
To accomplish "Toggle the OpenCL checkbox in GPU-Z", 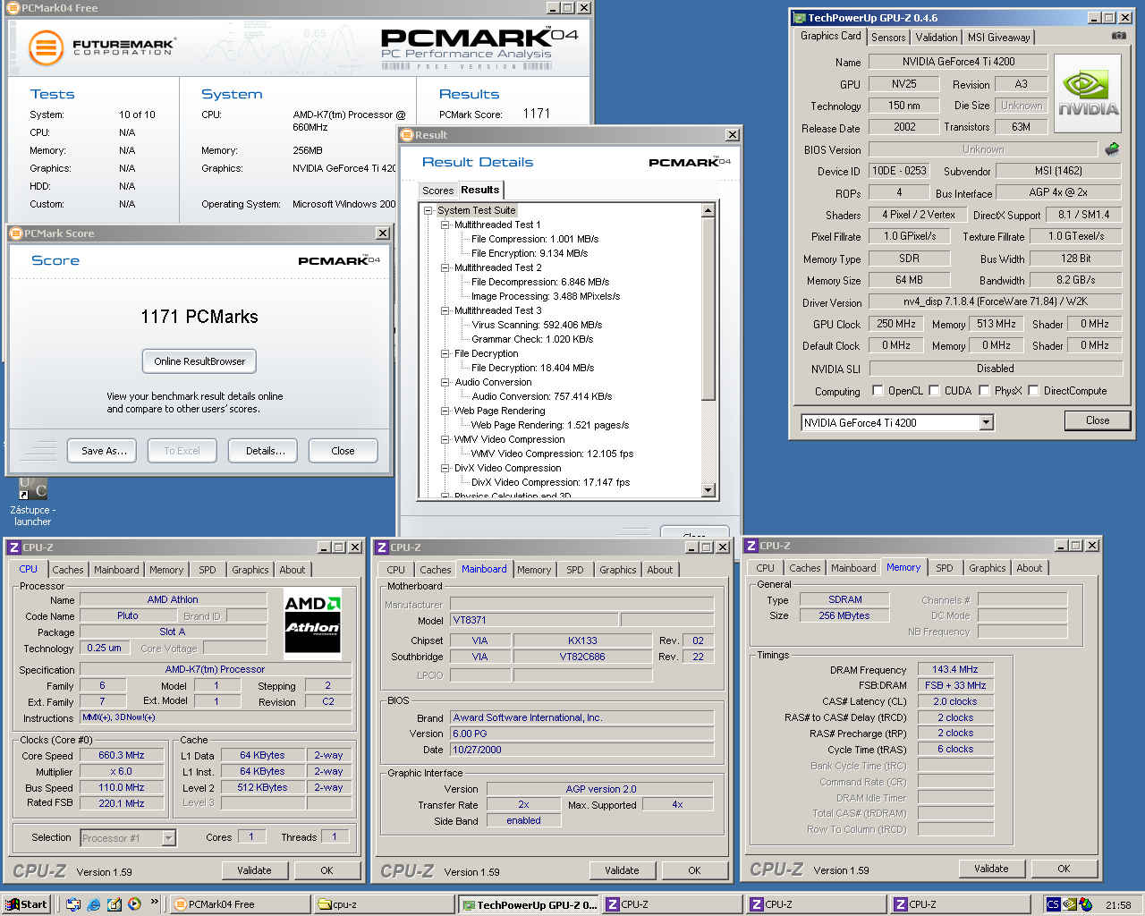I will click(878, 391).
